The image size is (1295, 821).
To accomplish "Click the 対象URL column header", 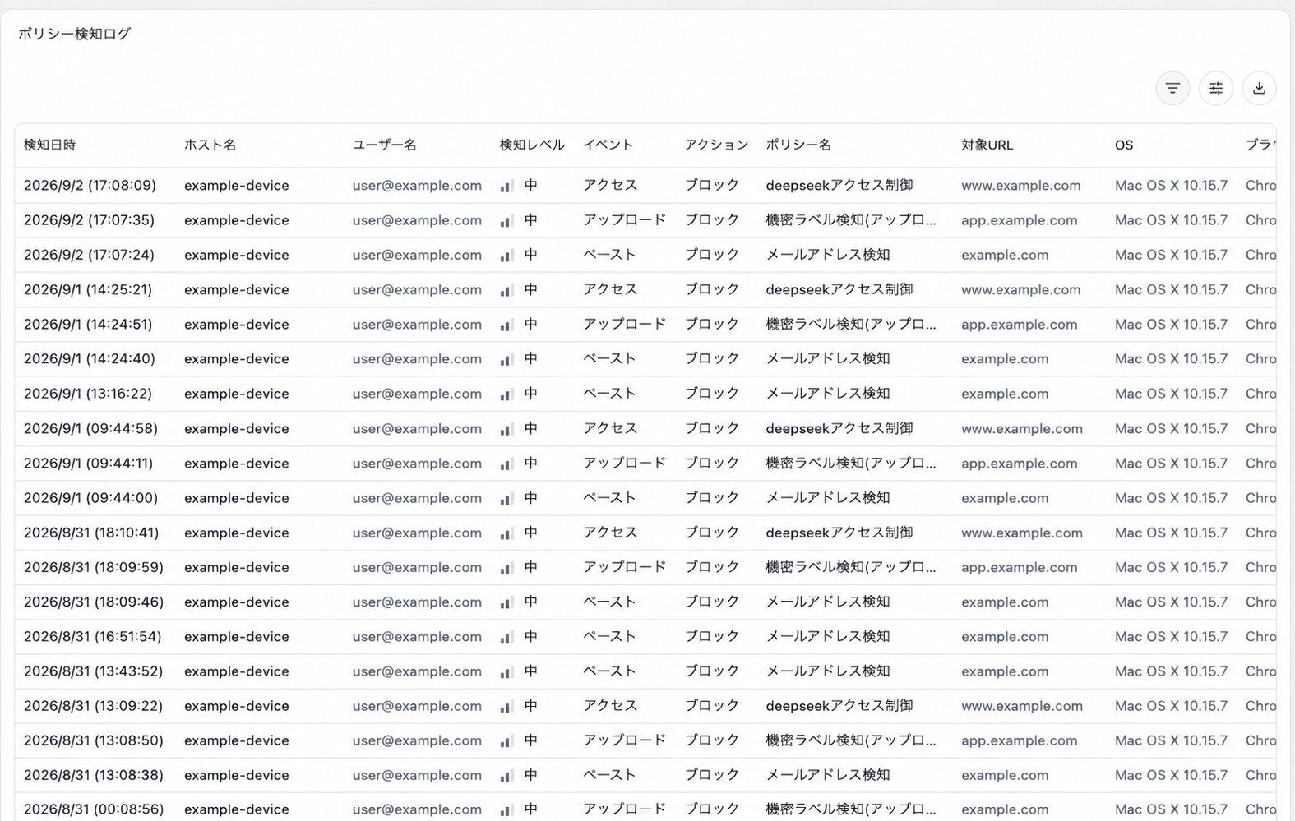I will (x=987, y=145).
